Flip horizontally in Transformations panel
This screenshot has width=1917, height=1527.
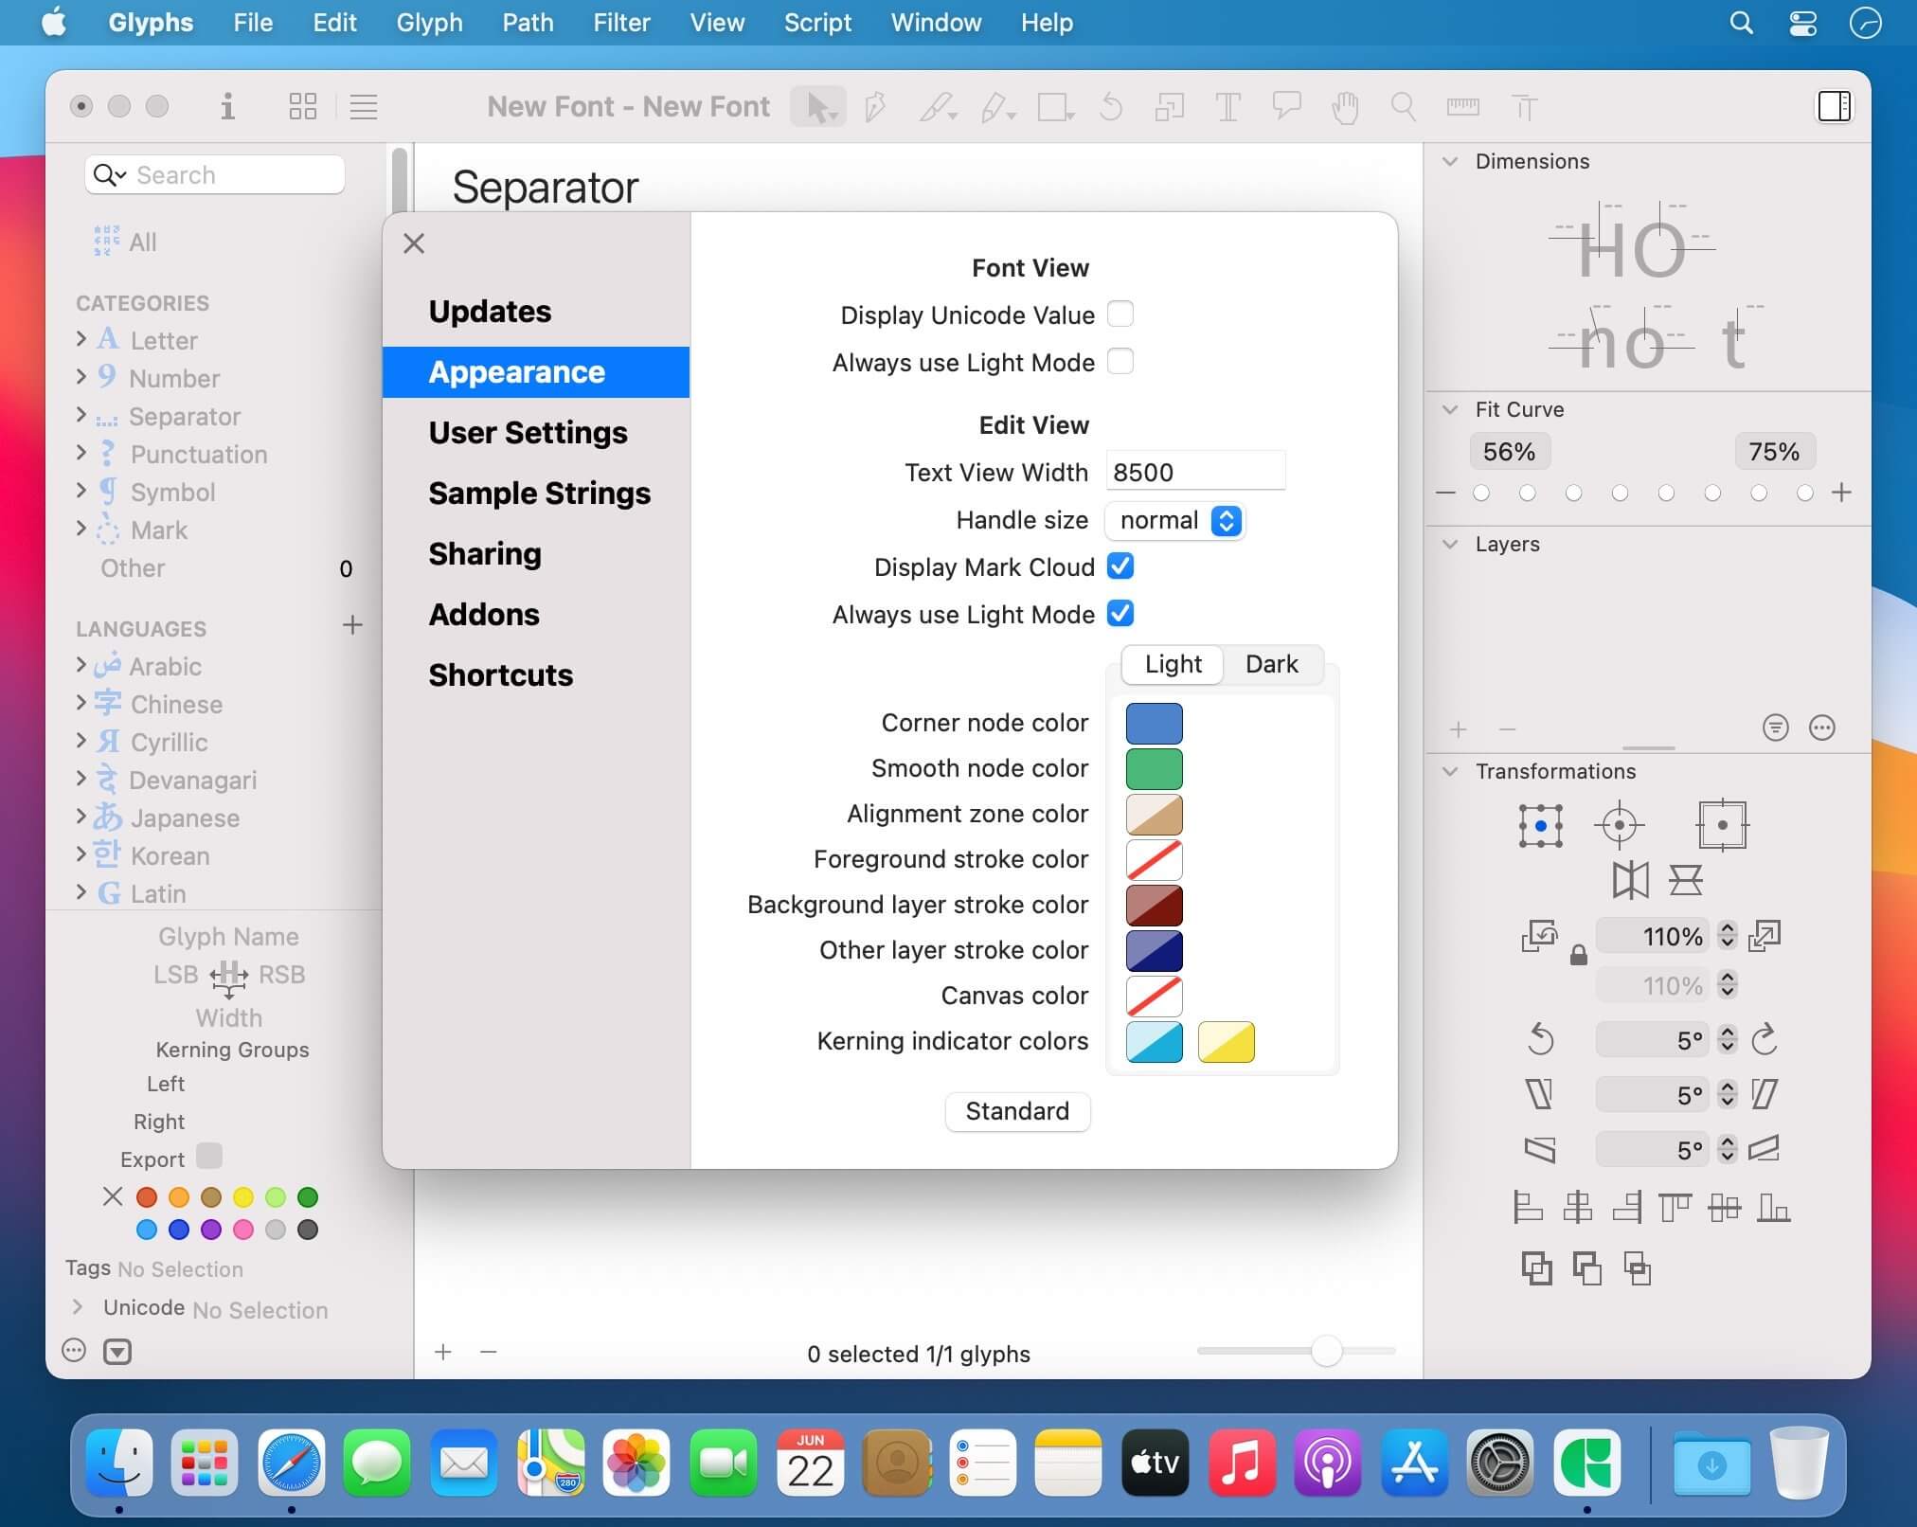(1630, 880)
